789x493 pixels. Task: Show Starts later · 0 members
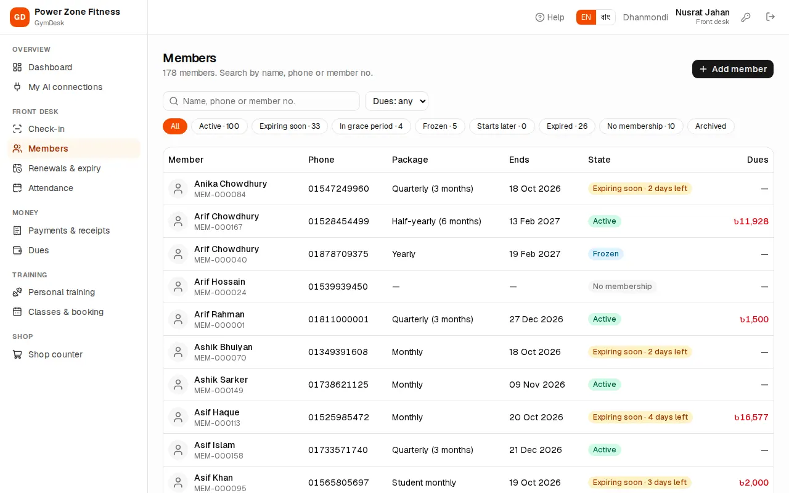(502, 126)
